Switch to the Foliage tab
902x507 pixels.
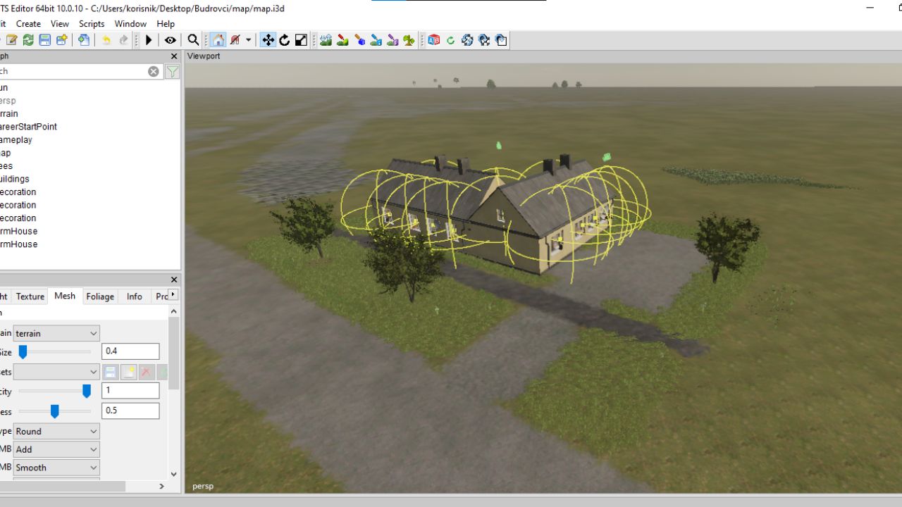coord(100,296)
